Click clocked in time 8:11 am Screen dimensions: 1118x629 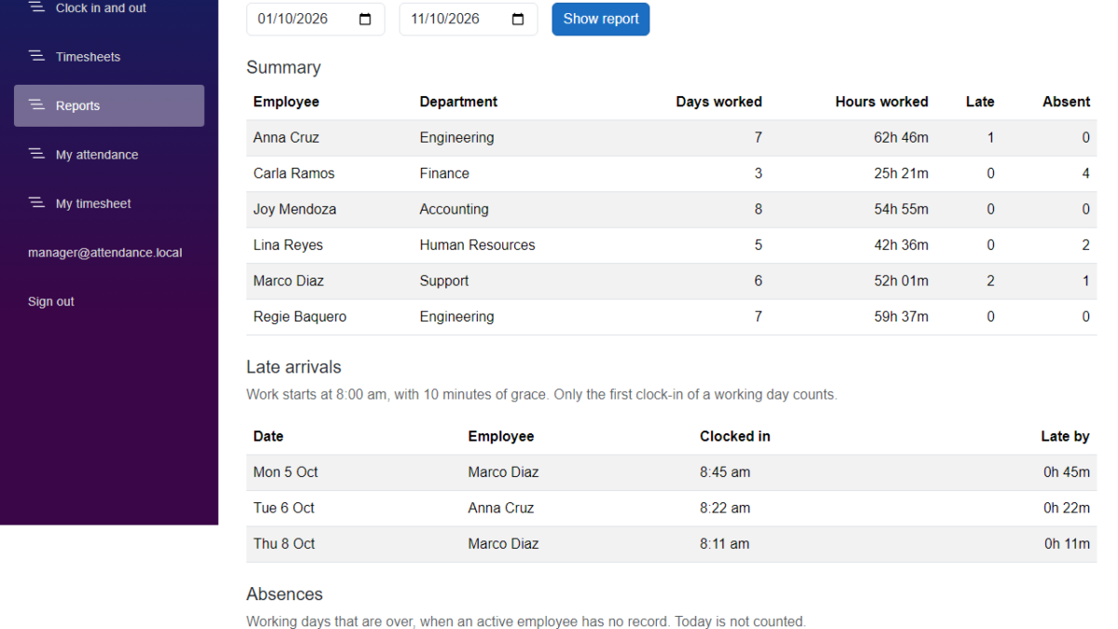[725, 543]
